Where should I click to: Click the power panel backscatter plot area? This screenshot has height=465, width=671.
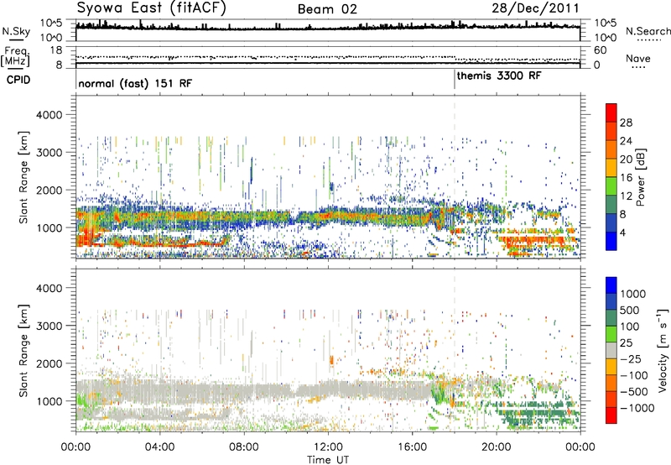pyautogui.click(x=328, y=177)
